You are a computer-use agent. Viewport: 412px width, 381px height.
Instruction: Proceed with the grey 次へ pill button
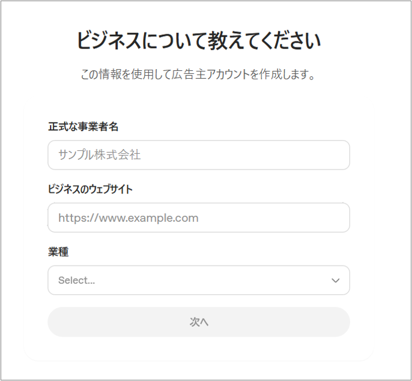pos(199,322)
